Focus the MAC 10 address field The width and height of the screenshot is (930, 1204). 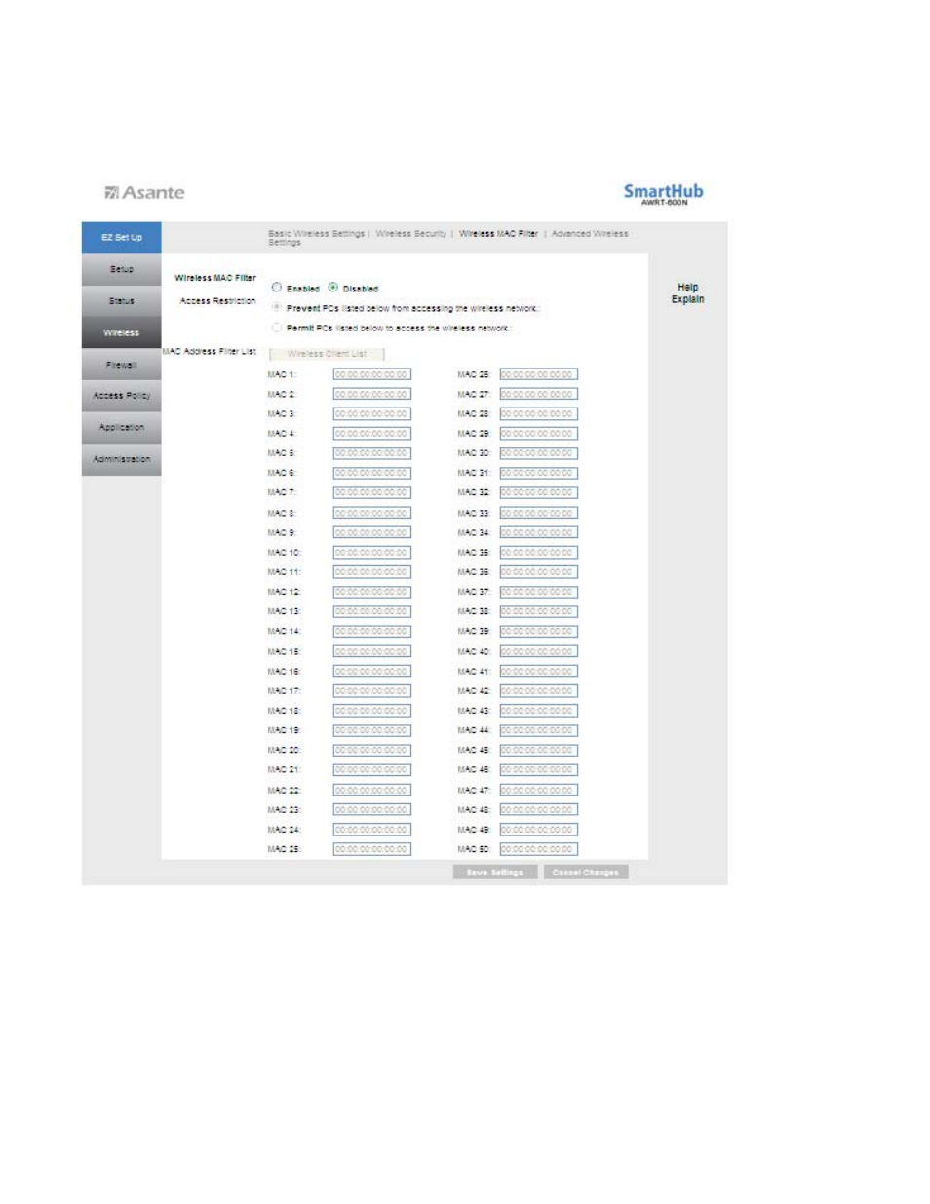(372, 553)
